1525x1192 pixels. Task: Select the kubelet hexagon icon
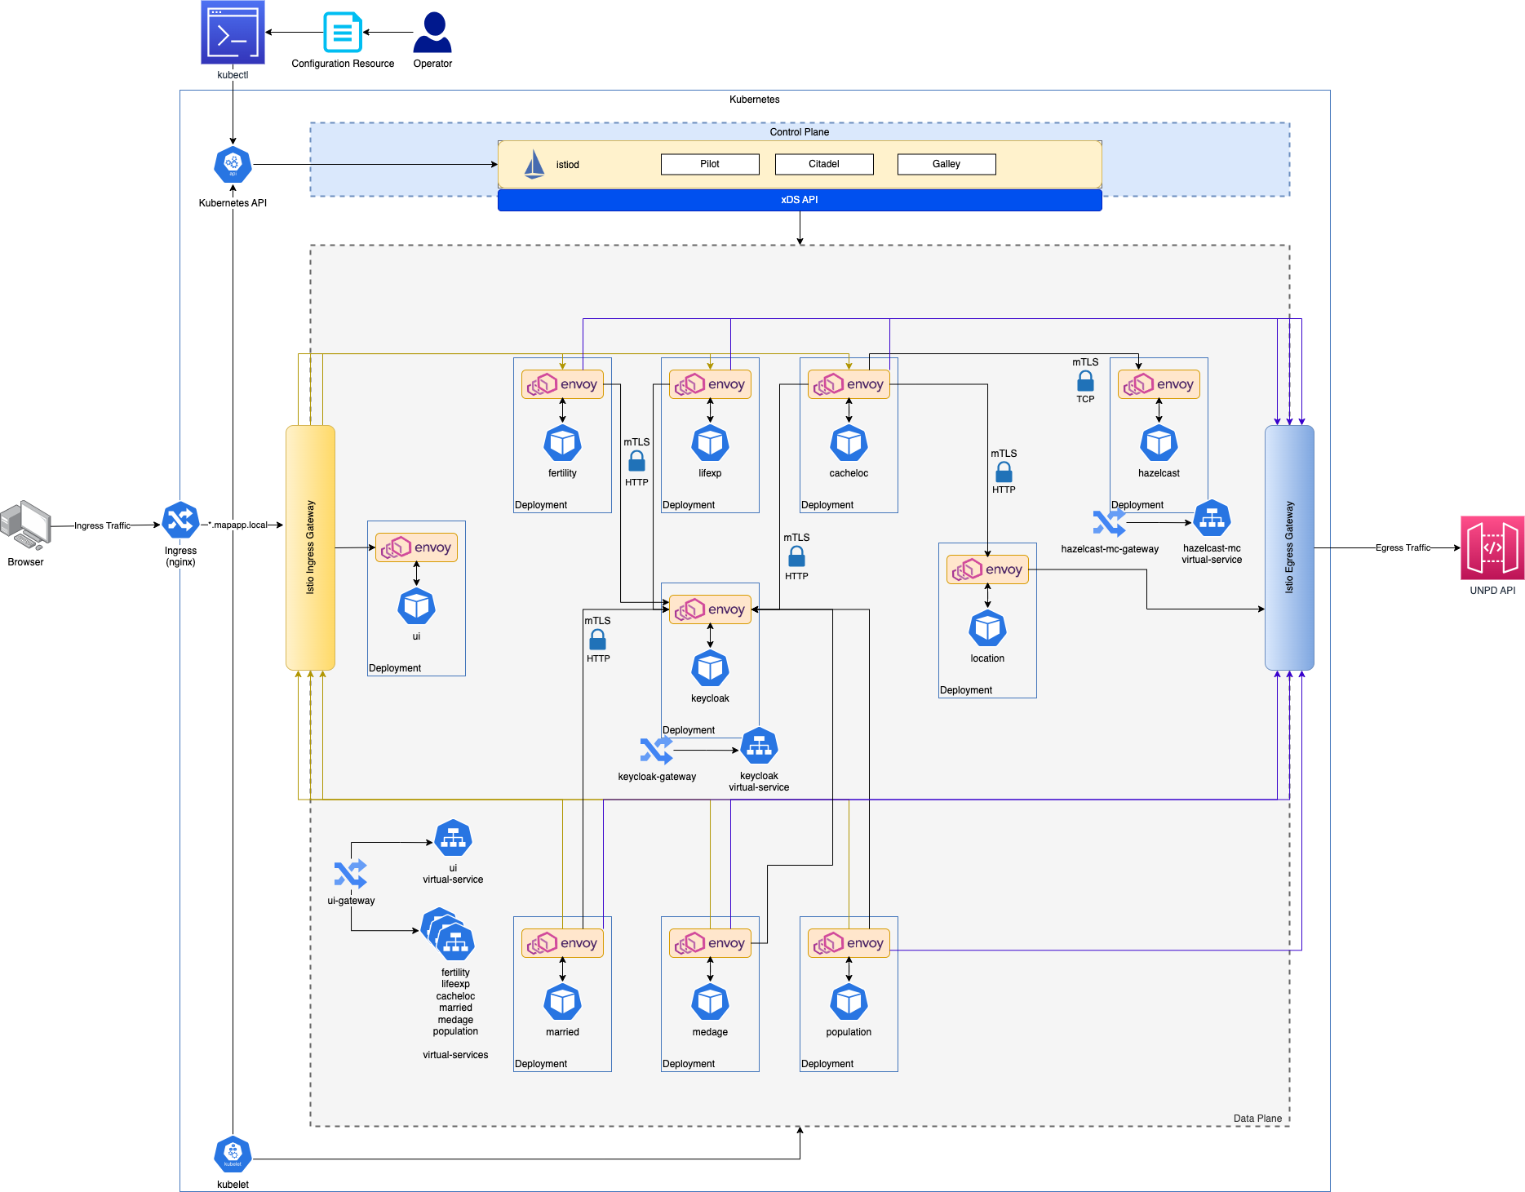pos(233,1154)
